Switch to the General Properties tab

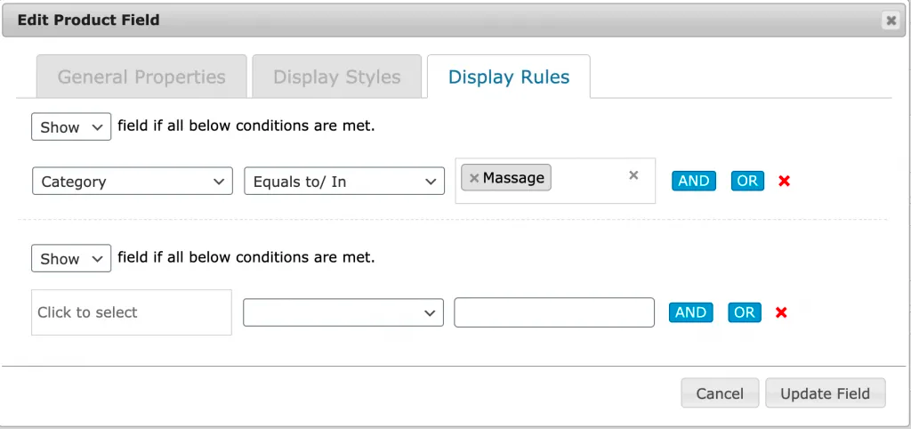click(x=141, y=77)
